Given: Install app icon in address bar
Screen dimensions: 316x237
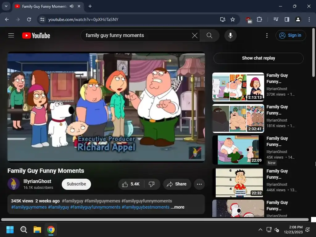Looking at the screenshot, I should [x=223, y=19].
